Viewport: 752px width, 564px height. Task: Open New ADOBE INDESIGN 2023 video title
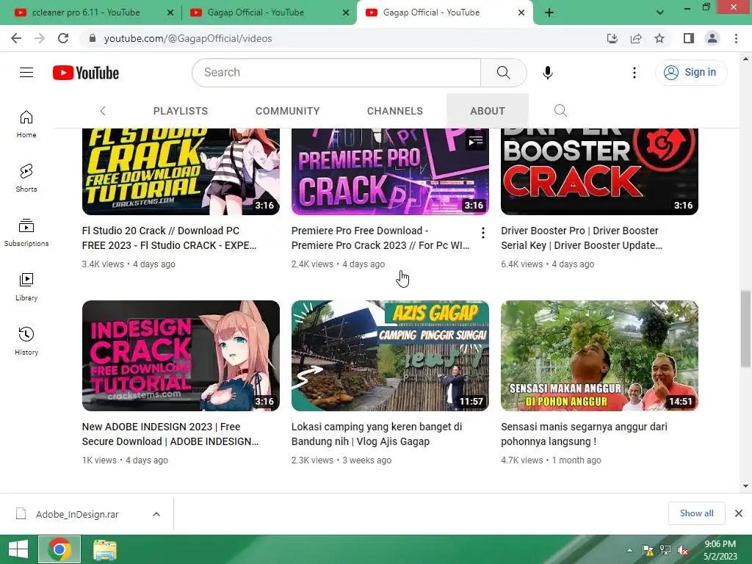pyautogui.click(x=170, y=434)
